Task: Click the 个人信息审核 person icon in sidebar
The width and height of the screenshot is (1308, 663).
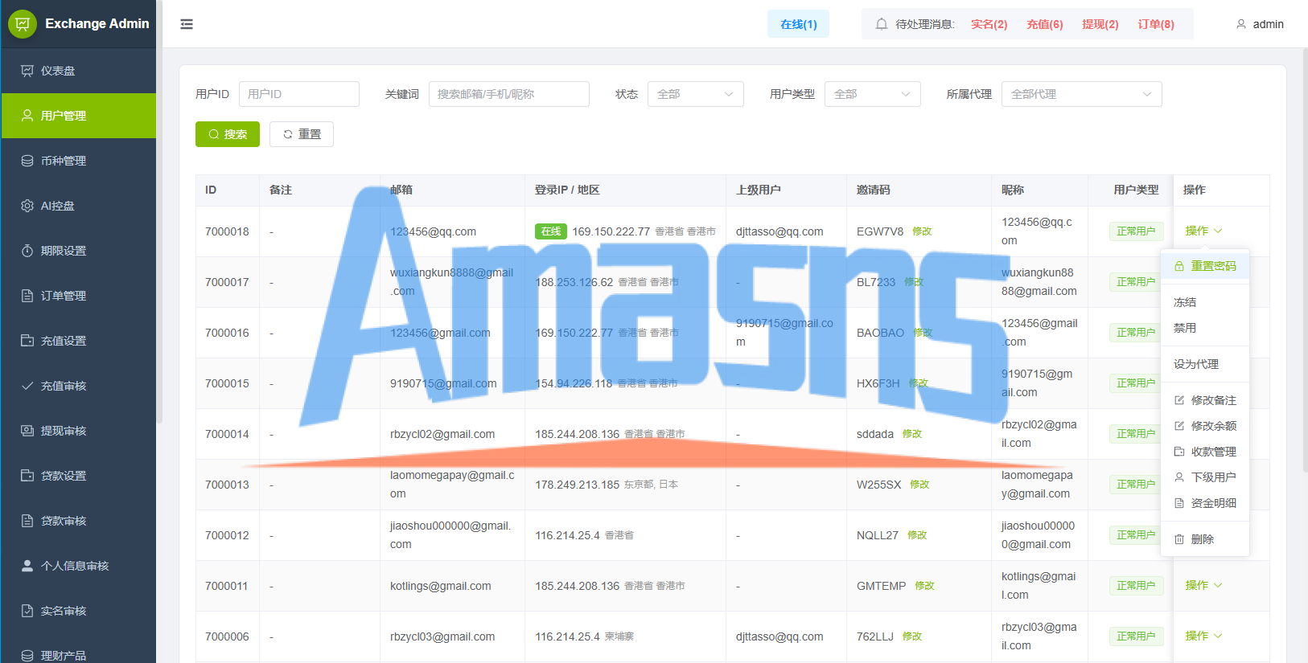Action: (27, 566)
